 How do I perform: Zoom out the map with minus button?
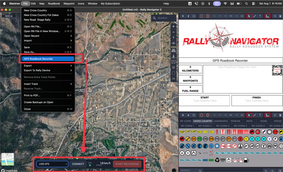coord(173,32)
